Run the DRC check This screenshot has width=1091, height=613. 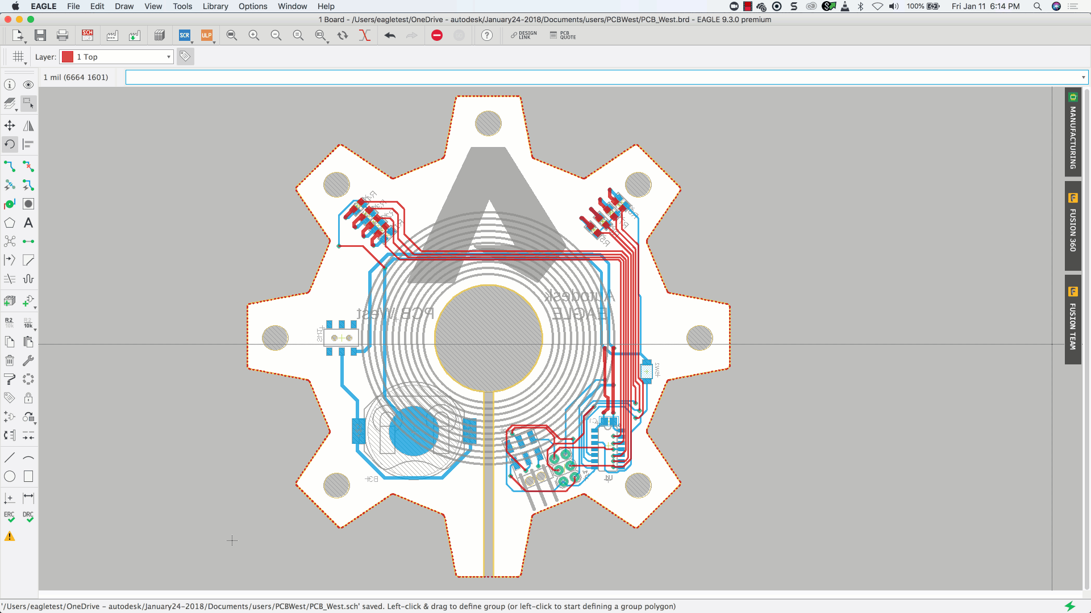[28, 517]
